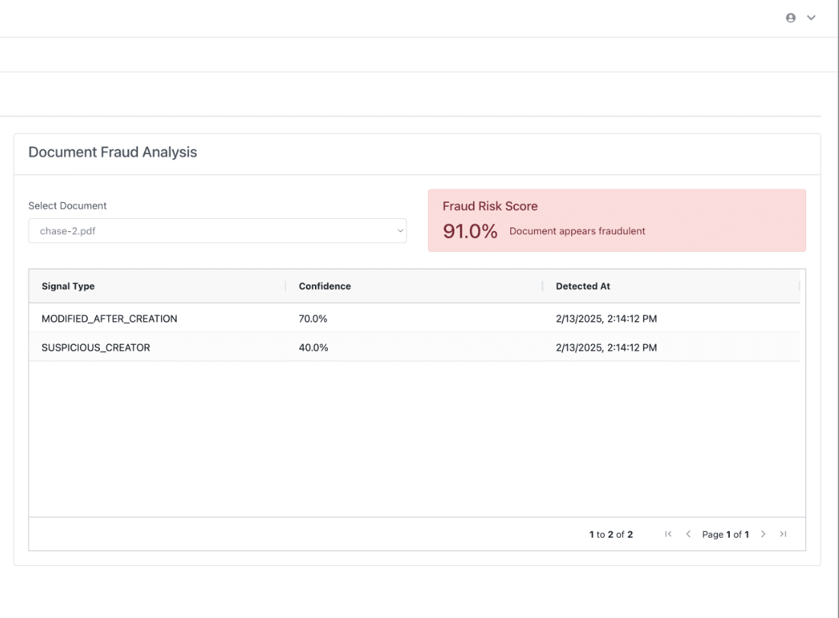This screenshot has height=618, width=839.
Task: Go to the previous page of results
Action: pos(688,534)
